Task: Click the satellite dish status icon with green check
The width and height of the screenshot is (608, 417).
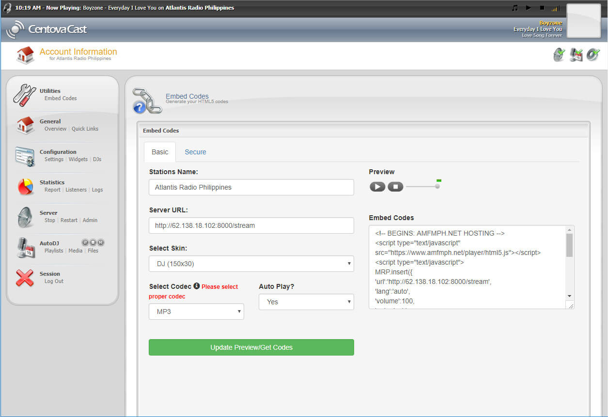Action: click(559, 55)
